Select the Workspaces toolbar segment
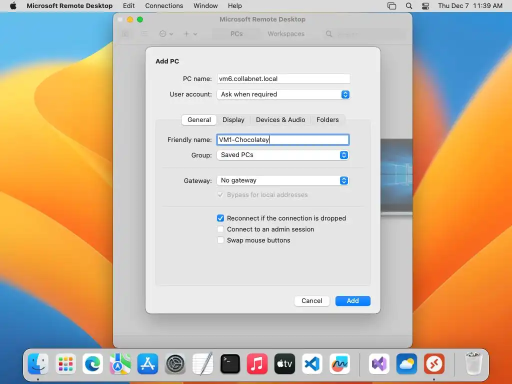The image size is (512, 384). point(286,33)
